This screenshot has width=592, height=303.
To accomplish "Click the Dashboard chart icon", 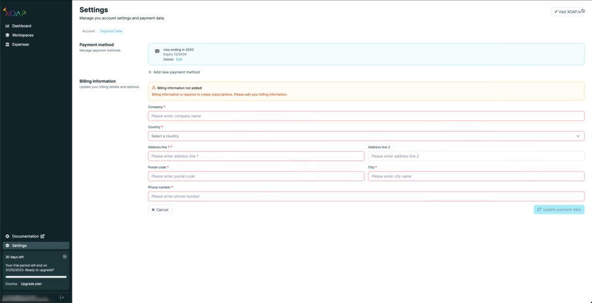I will [8, 26].
